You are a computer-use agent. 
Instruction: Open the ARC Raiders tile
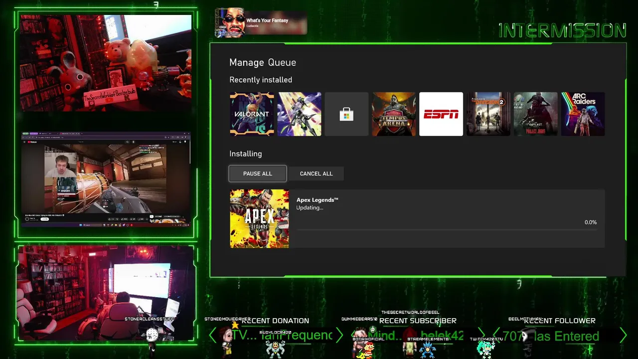pos(583,114)
